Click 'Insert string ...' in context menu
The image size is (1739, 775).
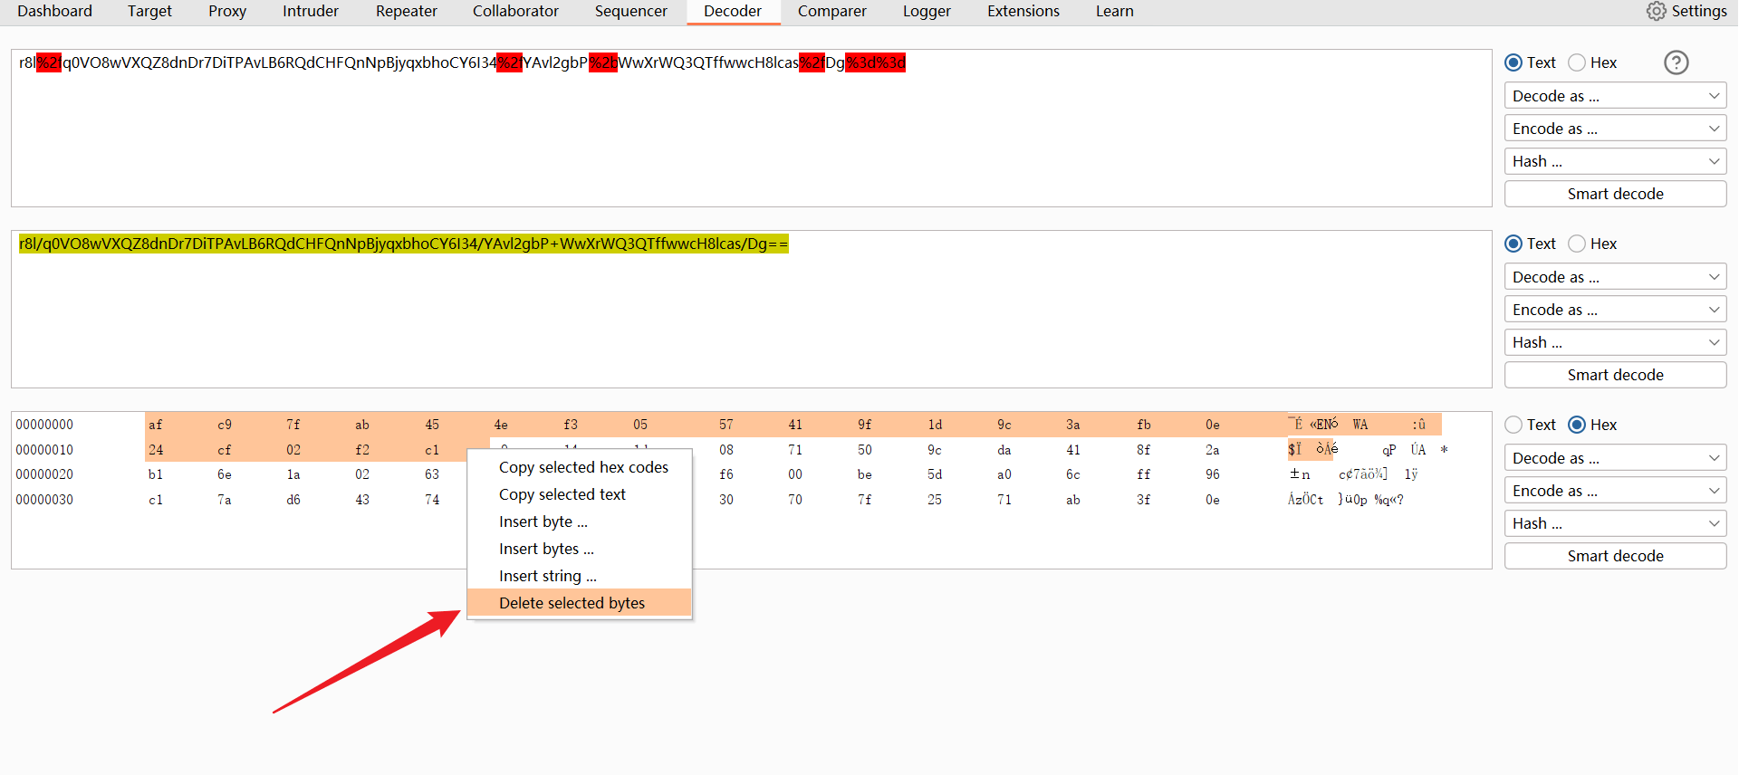[x=547, y=576]
